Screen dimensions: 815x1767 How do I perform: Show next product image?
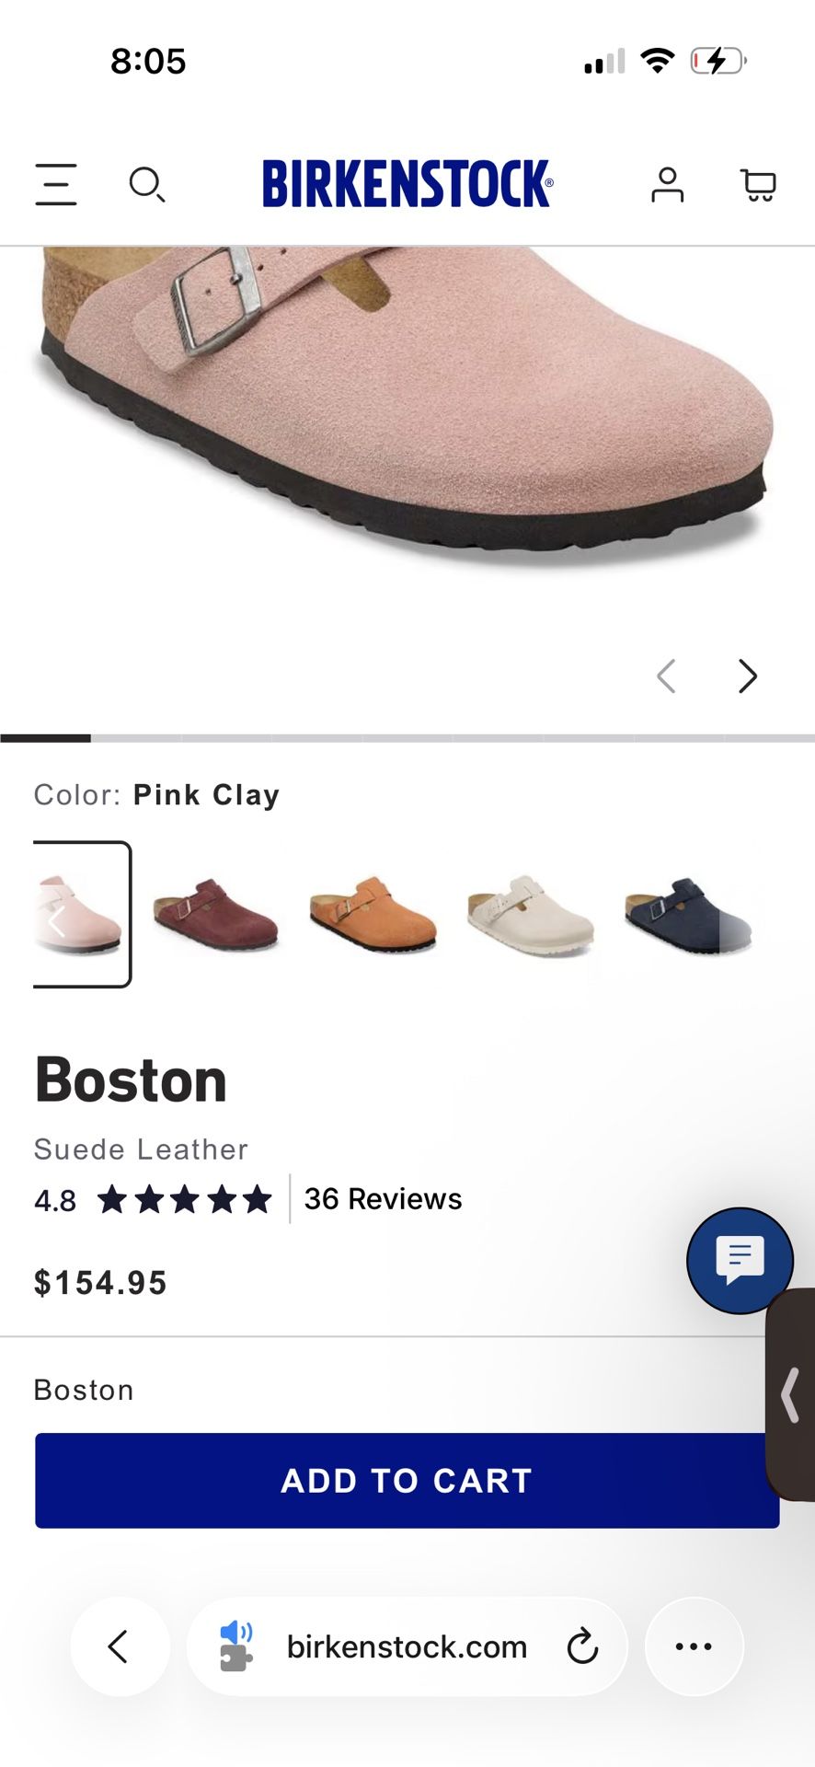pyautogui.click(x=748, y=676)
